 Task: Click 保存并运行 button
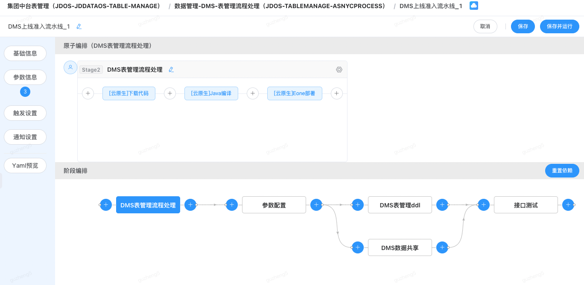(560, 26)
